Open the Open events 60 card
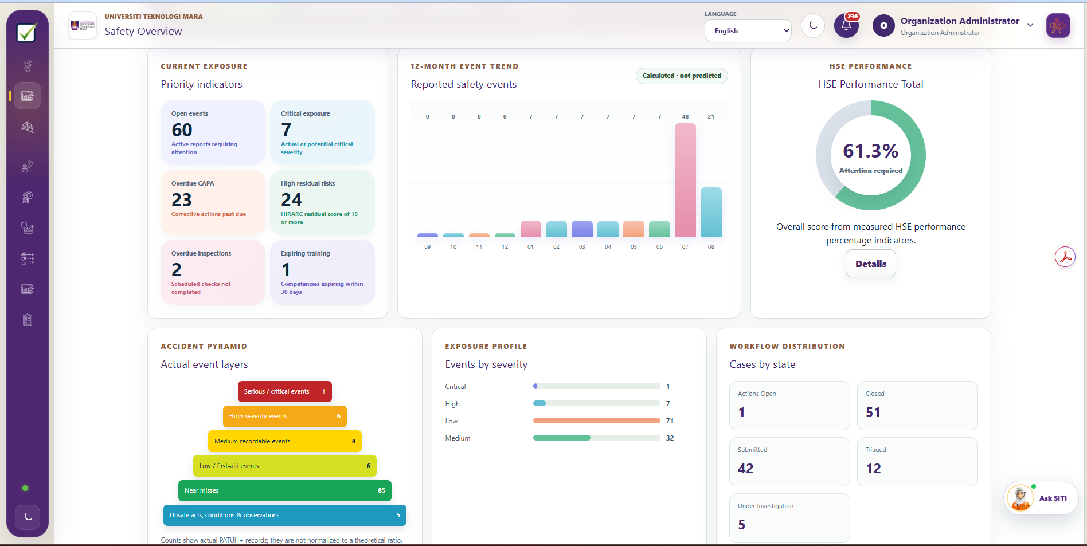This screenshot has width=1087, height=546. click(x=213, y=132)
